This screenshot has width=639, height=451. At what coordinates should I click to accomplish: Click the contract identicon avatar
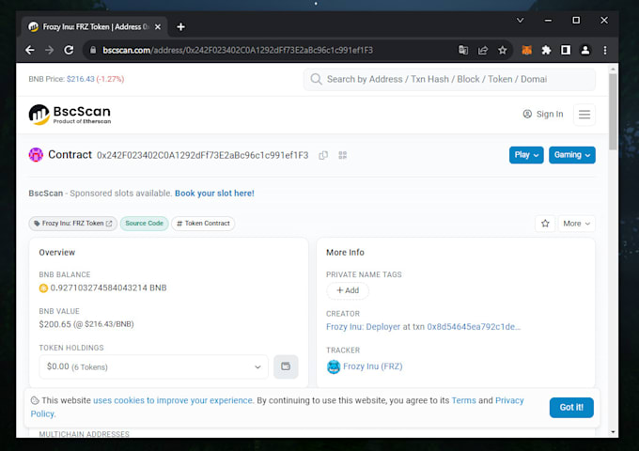[x=36, y=155]
